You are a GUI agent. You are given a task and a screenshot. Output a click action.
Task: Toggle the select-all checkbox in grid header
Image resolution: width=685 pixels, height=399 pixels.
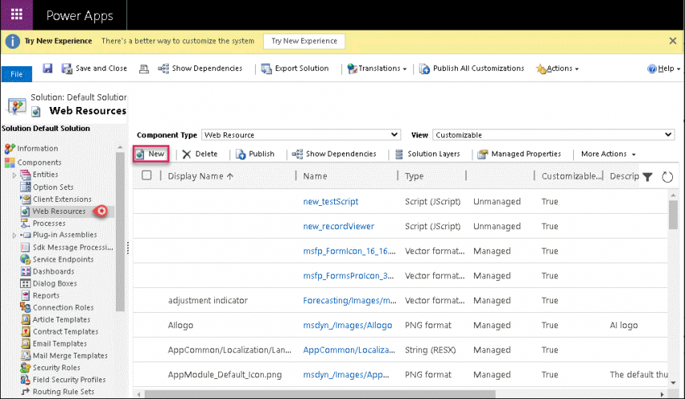coord(146,176)
